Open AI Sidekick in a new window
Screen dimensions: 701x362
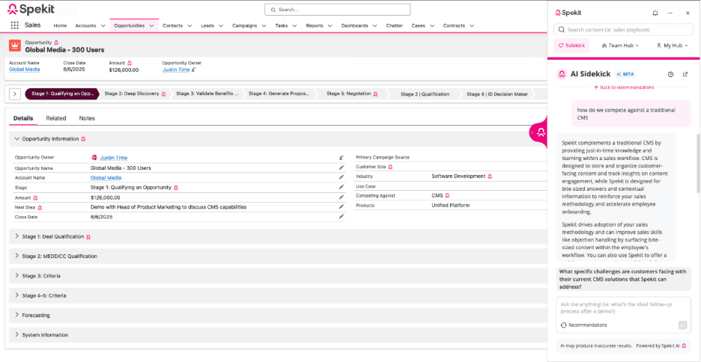685,75
